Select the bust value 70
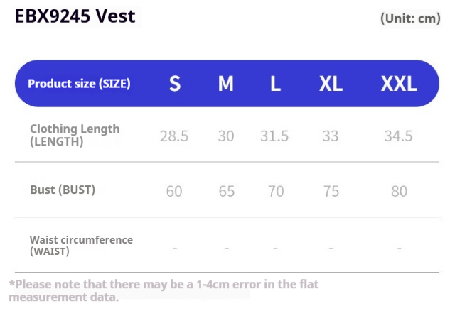Image resolution: width=450 pixels, height=328 pixels. click(275, 191)
